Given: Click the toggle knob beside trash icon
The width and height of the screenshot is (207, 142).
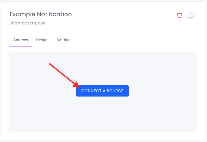Looking at the screenshot, I should pos(190,15).
